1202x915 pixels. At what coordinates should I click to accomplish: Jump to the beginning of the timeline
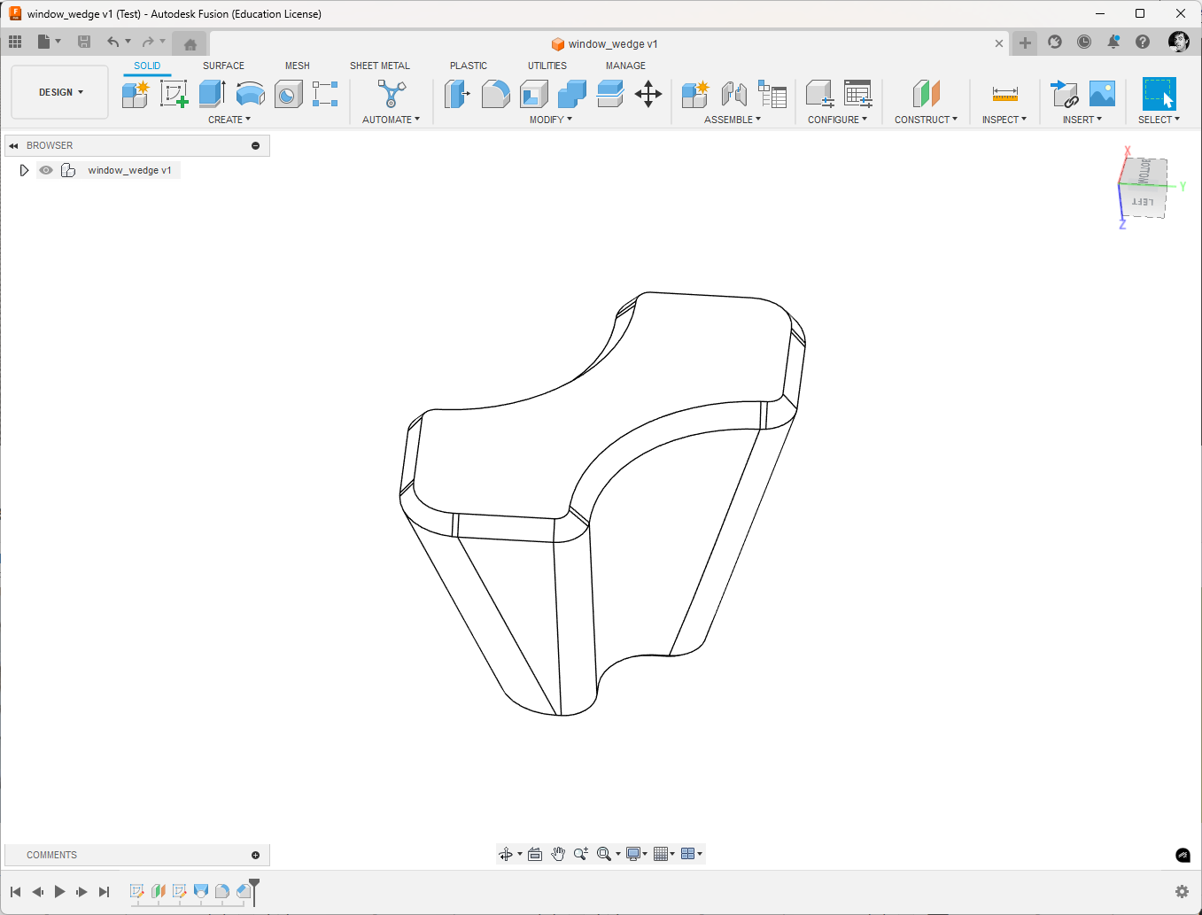click(x=16, y=892)
